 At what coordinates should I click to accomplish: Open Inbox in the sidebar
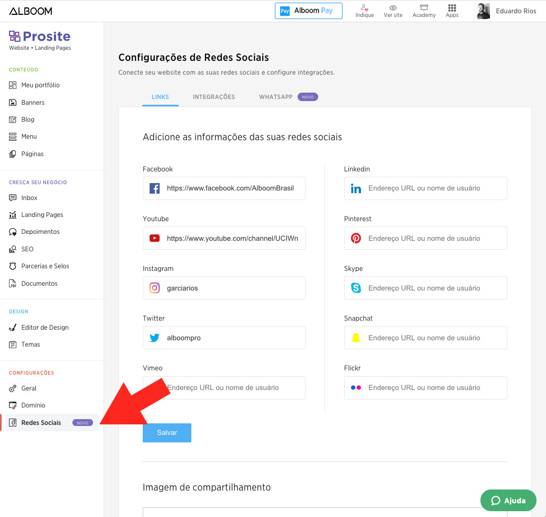tap(29, 198)
